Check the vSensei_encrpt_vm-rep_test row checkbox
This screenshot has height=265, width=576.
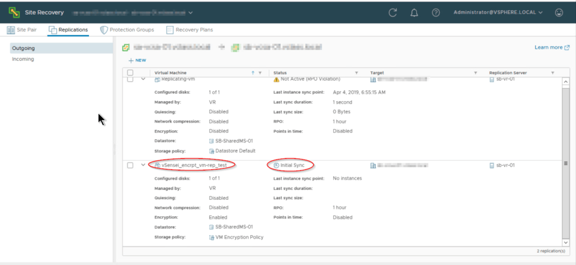tap(130, 165)
